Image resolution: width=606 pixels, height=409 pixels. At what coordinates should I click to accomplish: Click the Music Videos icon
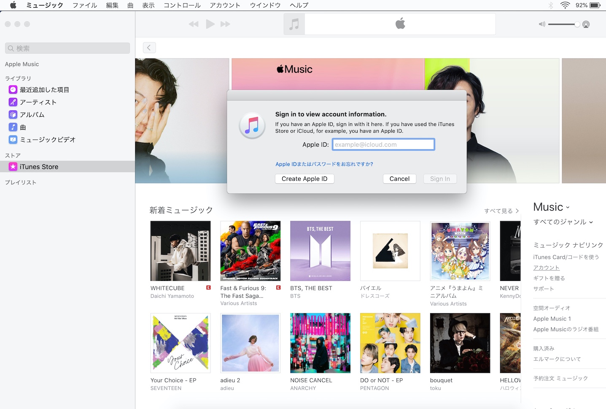click(13, 139)
